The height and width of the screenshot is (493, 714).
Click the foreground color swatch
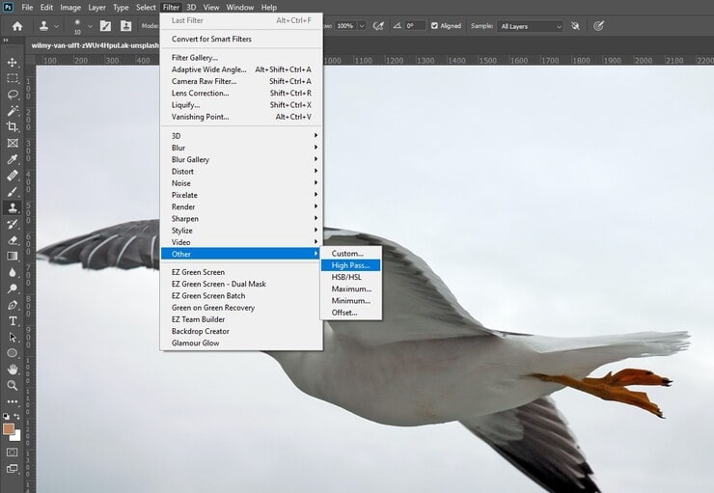[8, 428]
